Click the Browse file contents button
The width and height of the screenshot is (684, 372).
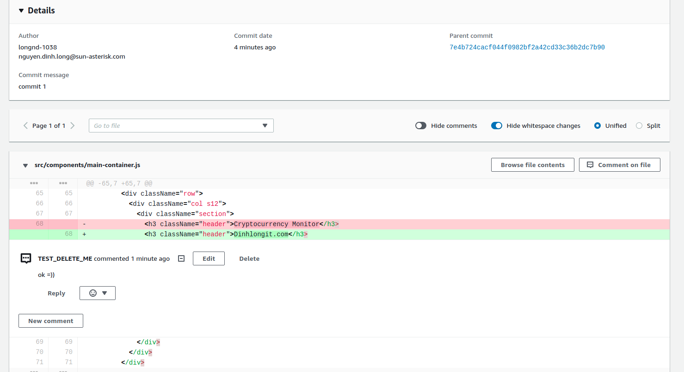532,165
